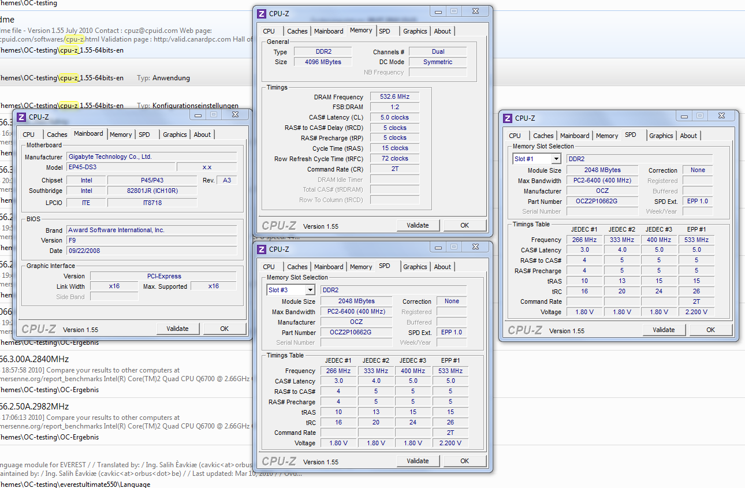Click Manufacturer field Gigabyte Technology Co., Ltd.

click(152, 157)
